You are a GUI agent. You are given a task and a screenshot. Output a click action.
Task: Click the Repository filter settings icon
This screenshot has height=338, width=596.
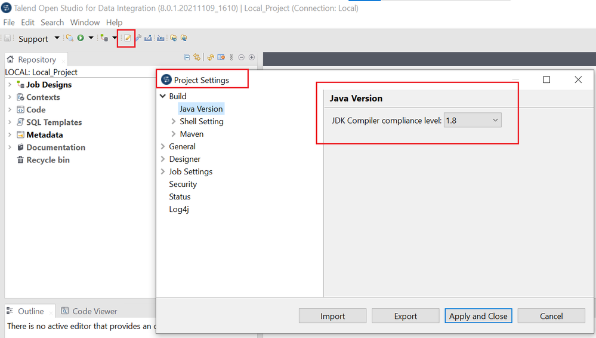coord(221,57)
